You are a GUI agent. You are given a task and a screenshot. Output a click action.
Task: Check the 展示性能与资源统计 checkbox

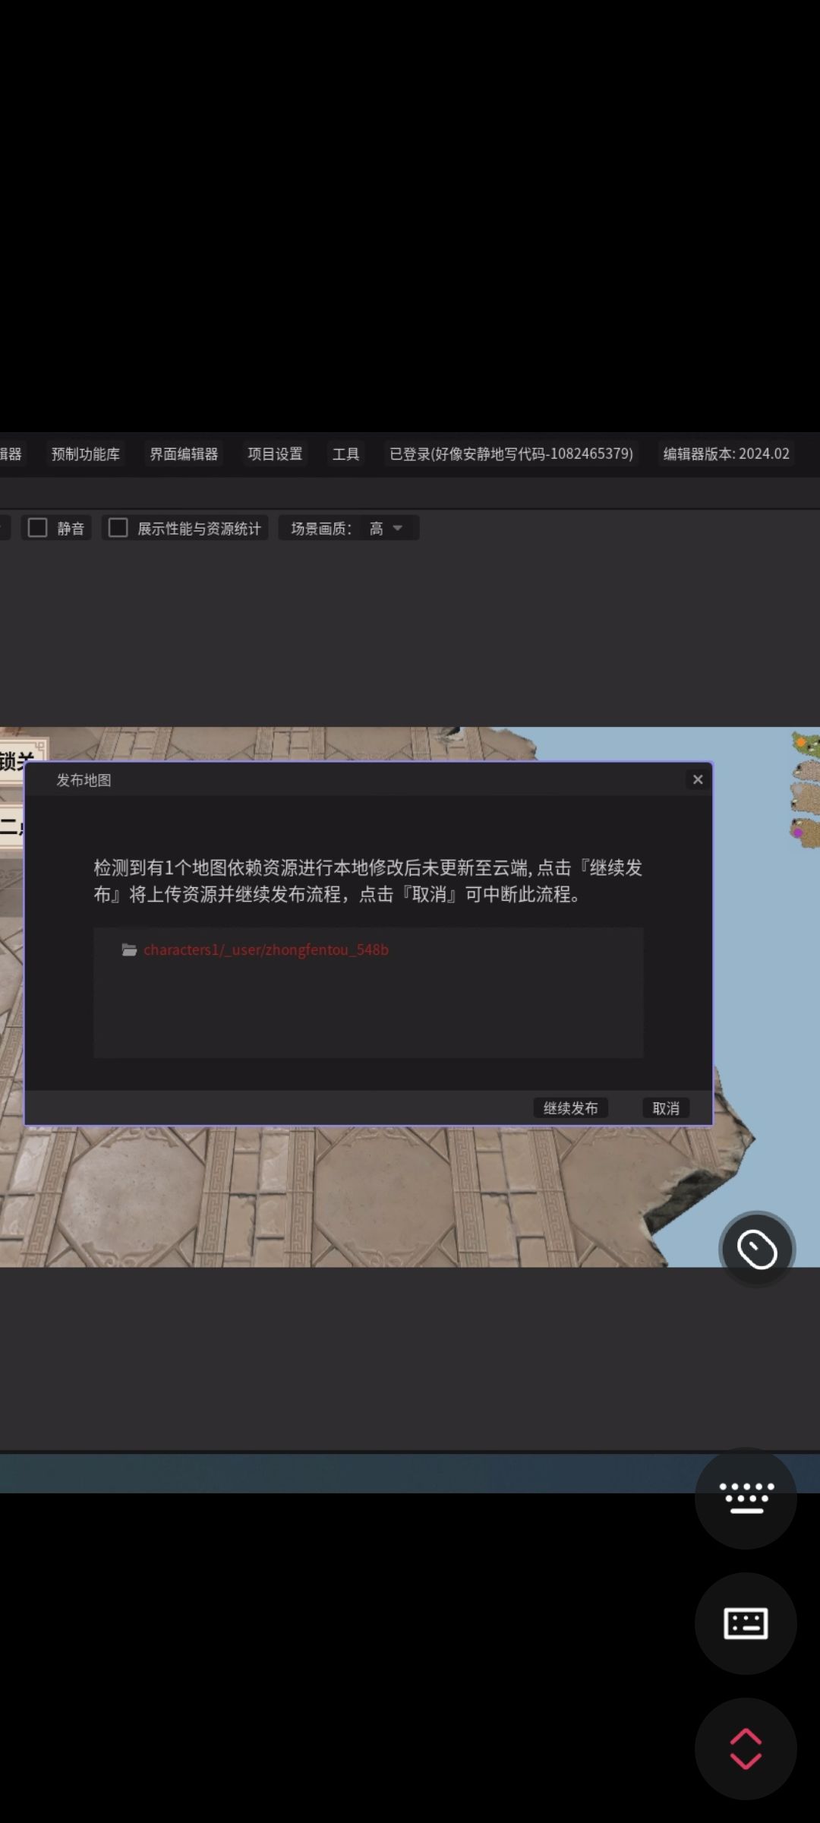tap(118, 528)
